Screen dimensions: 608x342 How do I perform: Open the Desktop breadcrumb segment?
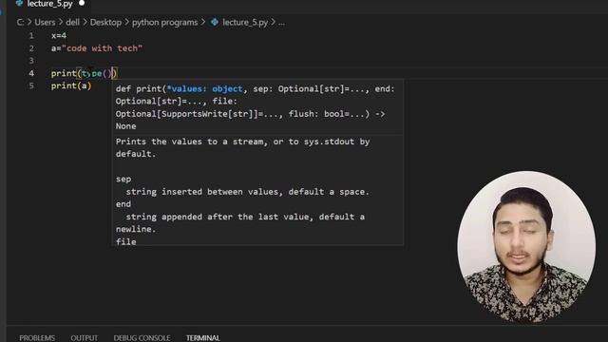coord(105,23)
